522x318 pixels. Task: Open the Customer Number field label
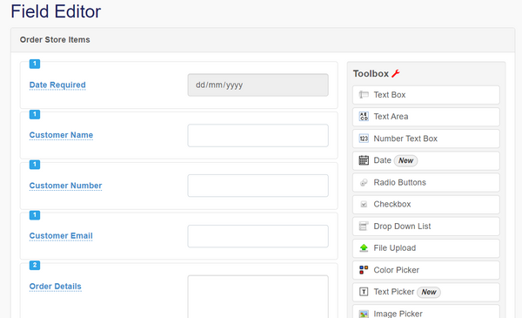tap(65, 186)
